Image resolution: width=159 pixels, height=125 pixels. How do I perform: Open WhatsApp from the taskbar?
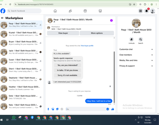[x=14, y=117]
